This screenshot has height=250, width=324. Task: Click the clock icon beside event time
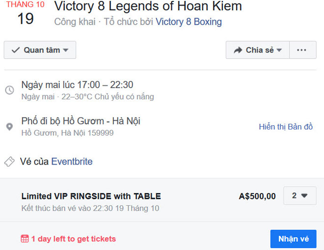(x=9, y=90)
